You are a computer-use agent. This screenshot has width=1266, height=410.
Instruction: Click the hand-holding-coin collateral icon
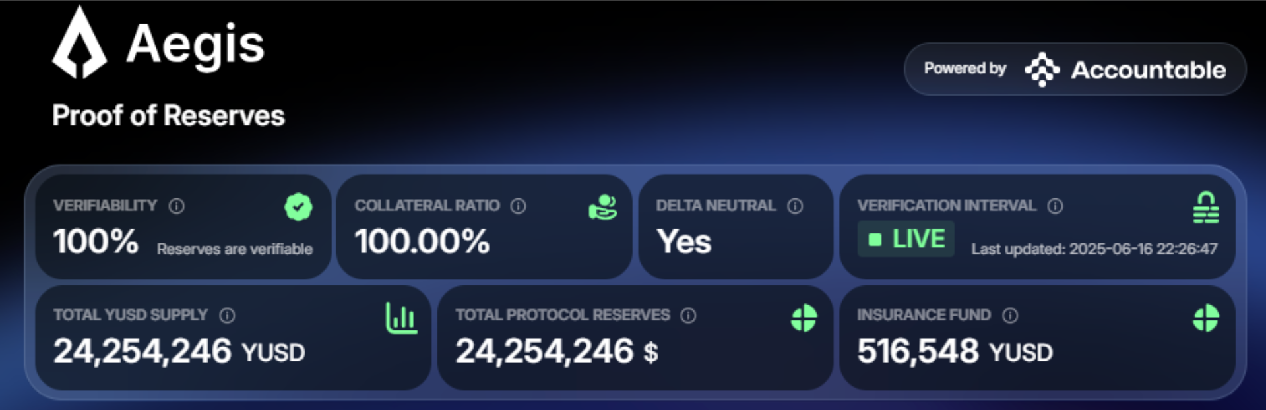click(x=603, y=207)
